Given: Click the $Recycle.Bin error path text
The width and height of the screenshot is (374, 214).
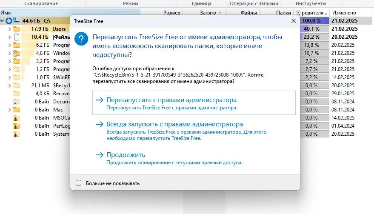Looking at the screenshot, I should click(x=169, y=75).
